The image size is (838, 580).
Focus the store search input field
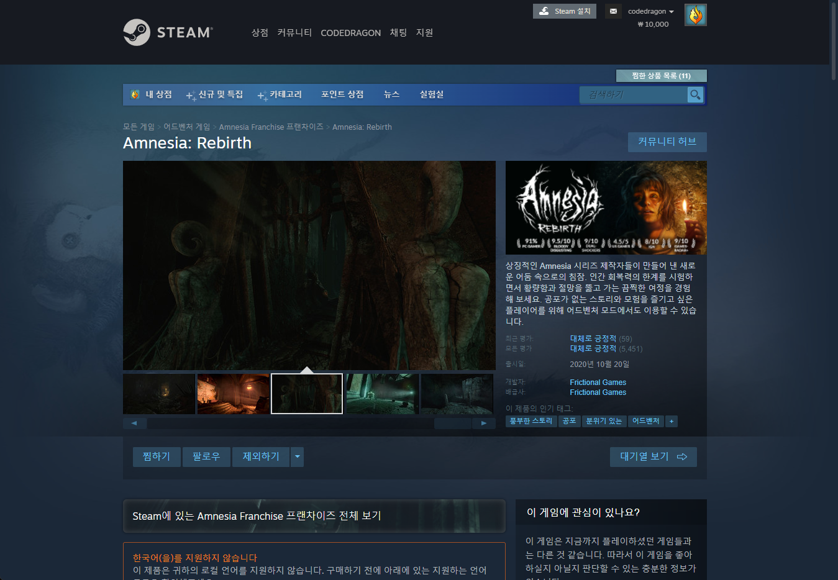click(634, 94)
